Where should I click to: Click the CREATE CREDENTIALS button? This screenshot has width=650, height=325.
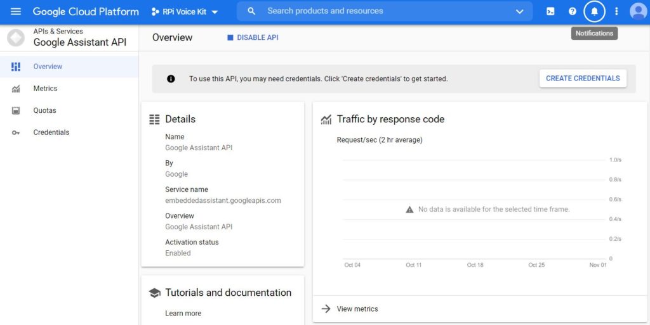click(583, 79)
